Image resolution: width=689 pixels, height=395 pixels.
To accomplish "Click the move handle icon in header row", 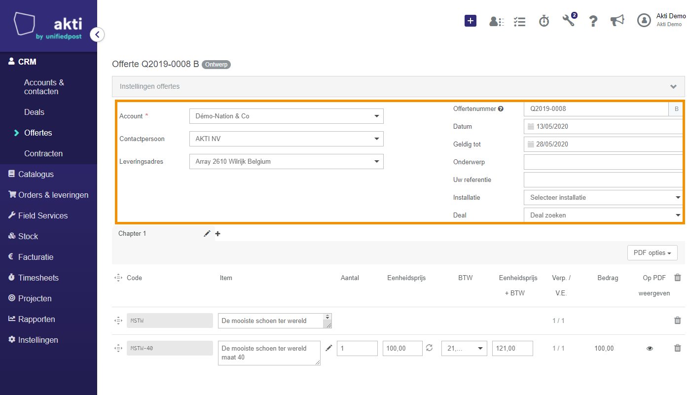I will (118, 278).
